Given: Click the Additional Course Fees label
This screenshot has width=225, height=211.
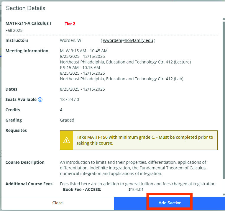Looking at the screenshot, I should pos(29,184).
